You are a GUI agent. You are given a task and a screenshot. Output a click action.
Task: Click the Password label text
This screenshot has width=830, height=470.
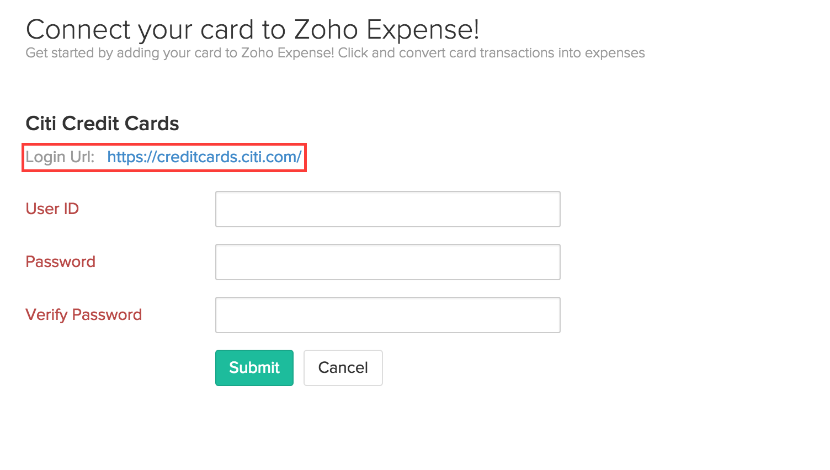tap(60, 261)
